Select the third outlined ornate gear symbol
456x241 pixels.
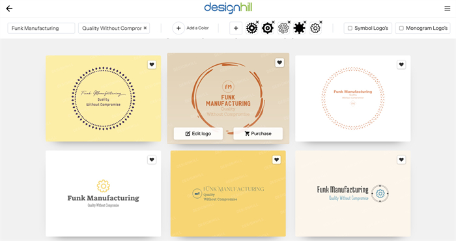click(283, 28)
